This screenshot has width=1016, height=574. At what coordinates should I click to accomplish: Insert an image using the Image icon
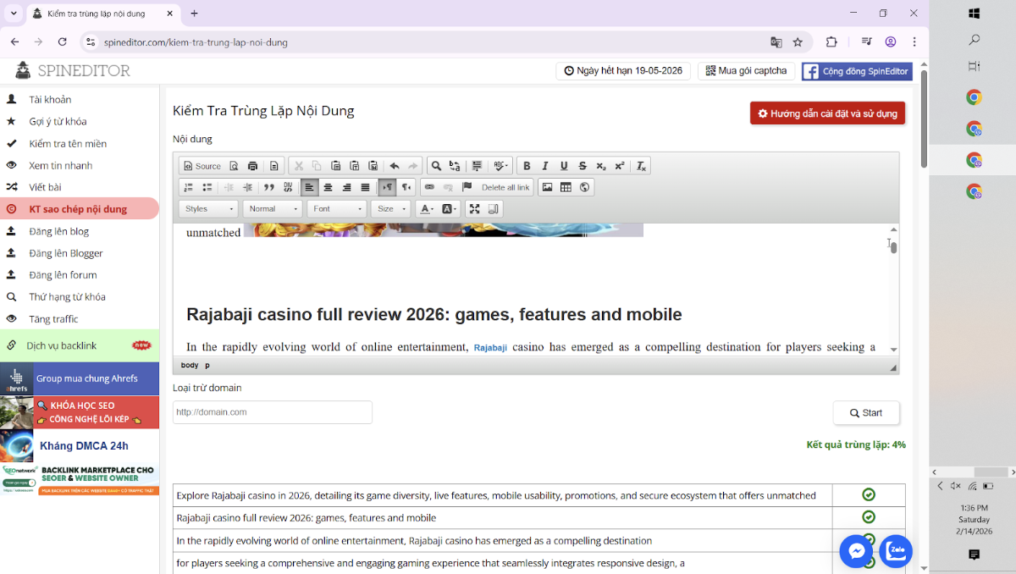click(547, 187)
